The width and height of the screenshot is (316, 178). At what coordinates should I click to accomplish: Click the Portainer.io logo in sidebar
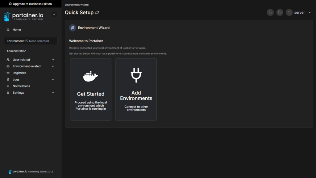click(x=23, y=17)
